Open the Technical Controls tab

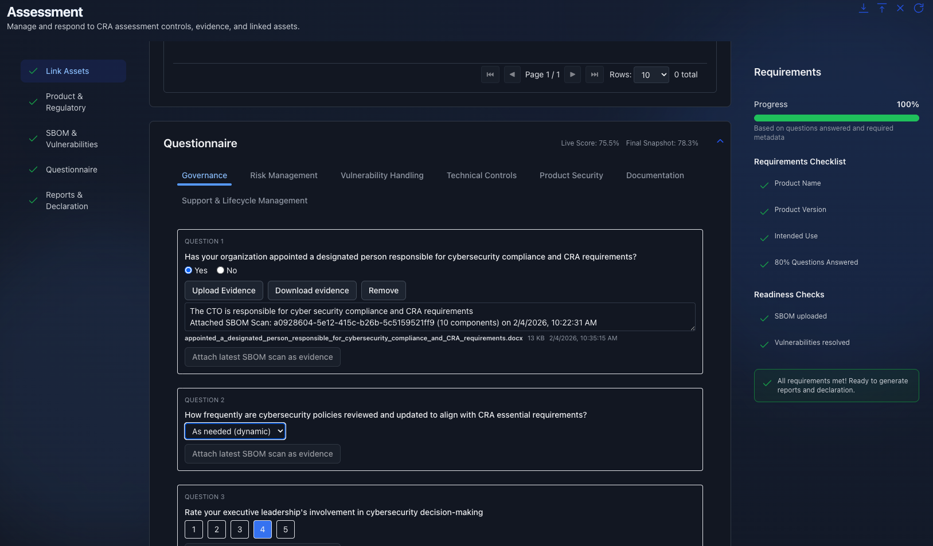(481, 175)
